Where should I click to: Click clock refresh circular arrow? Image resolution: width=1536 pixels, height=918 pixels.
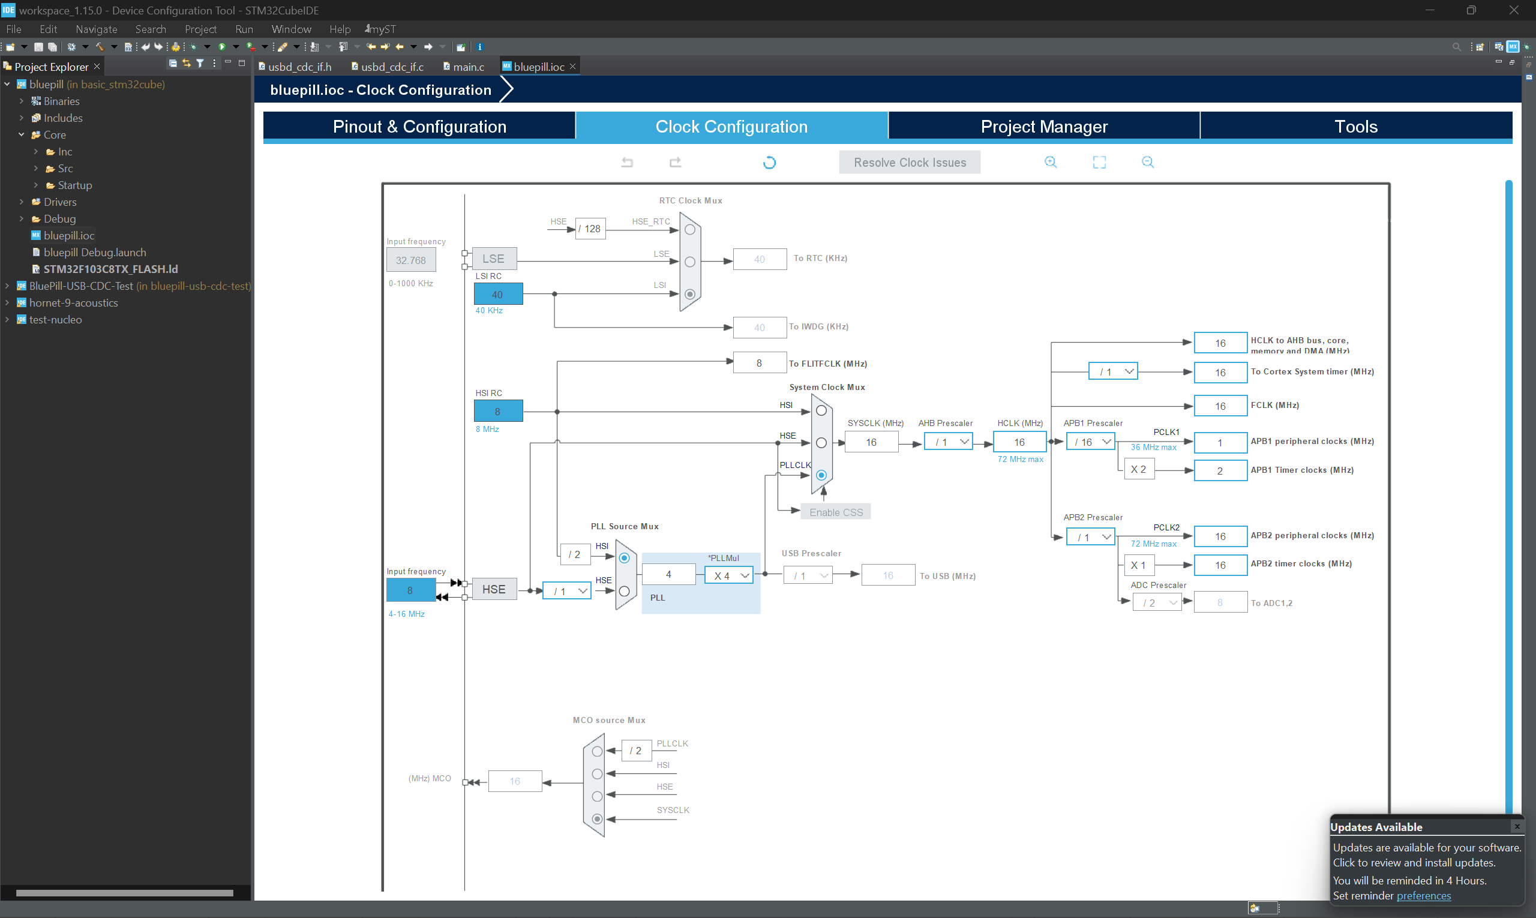(770, 163)
